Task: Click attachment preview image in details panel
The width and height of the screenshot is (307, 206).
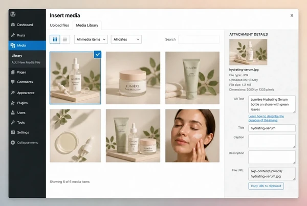Action: (x=248, y=52)
